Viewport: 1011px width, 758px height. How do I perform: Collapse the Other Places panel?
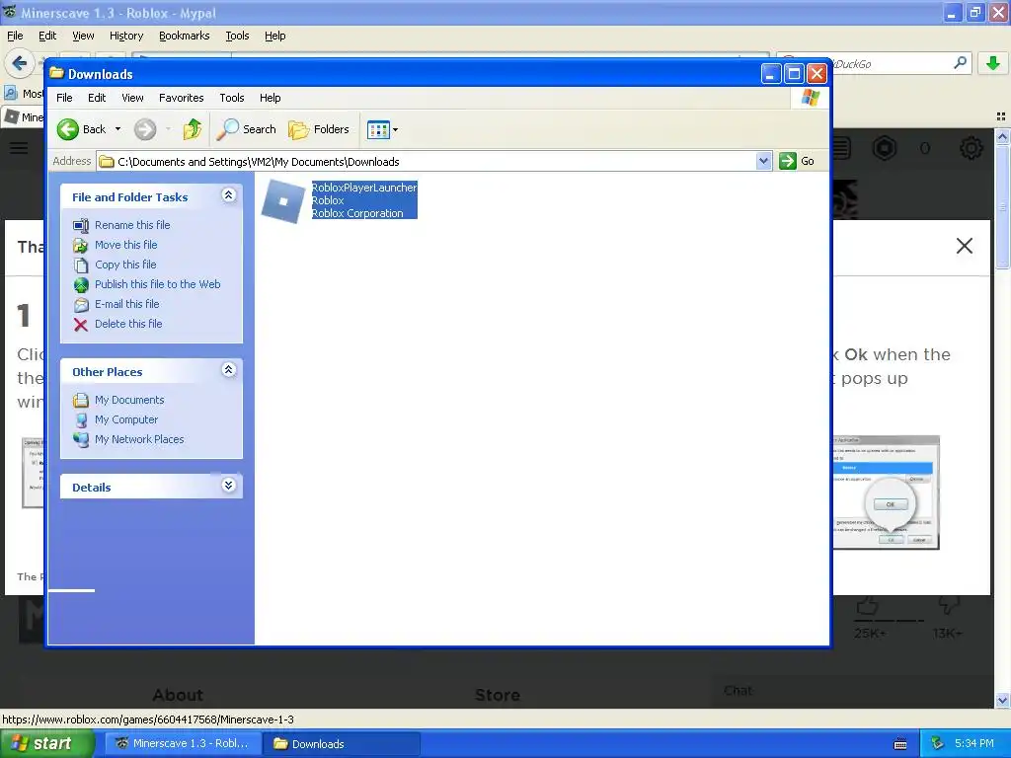(228, 369)
